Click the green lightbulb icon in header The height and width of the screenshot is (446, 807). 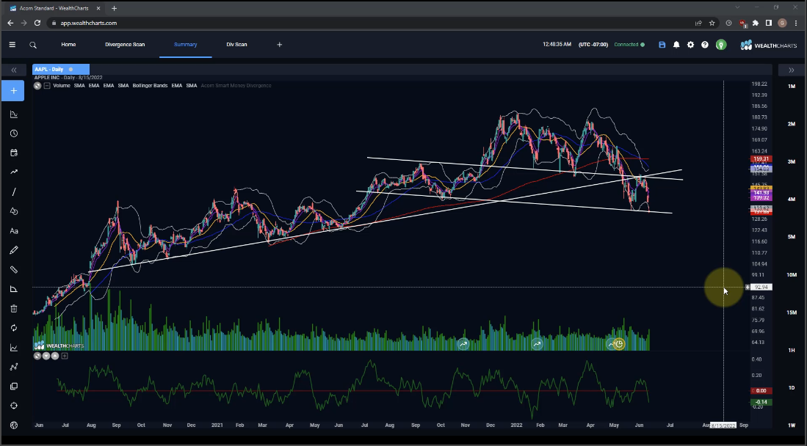721,45
